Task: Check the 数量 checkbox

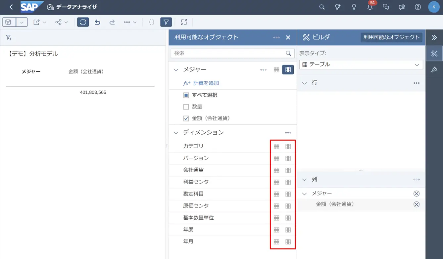Action: pyautogui.click(x=186, y=107)
